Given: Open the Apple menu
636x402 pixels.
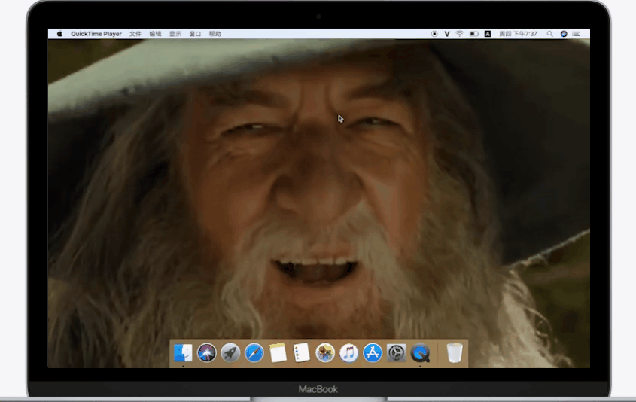Looking at the screenshot, I should tap(59, 34).
